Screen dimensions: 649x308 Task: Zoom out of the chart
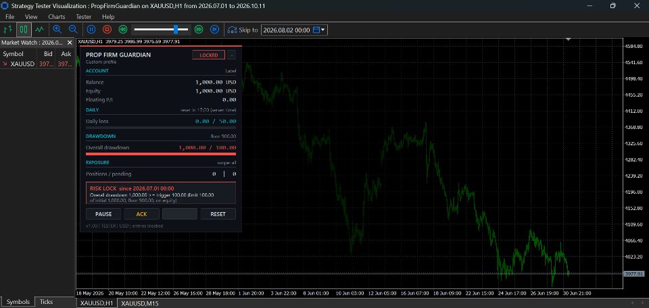coord(73,30)
